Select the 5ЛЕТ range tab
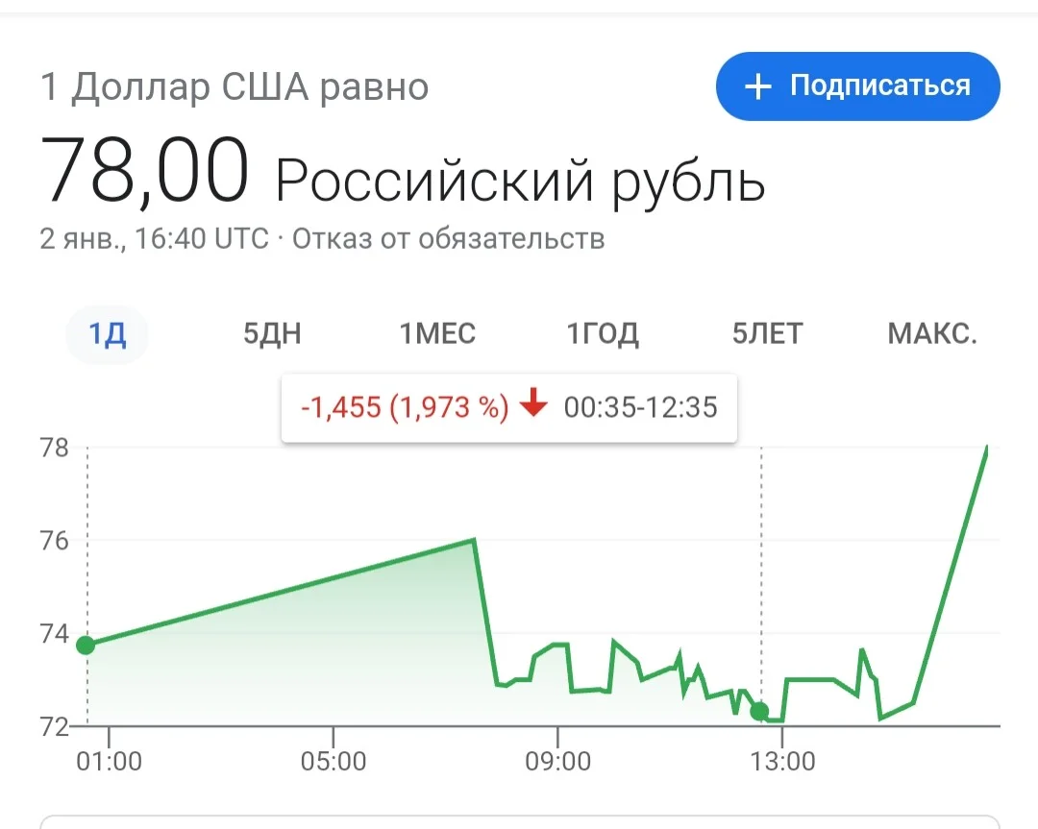Screen dimensions: 1038x829 767,335
